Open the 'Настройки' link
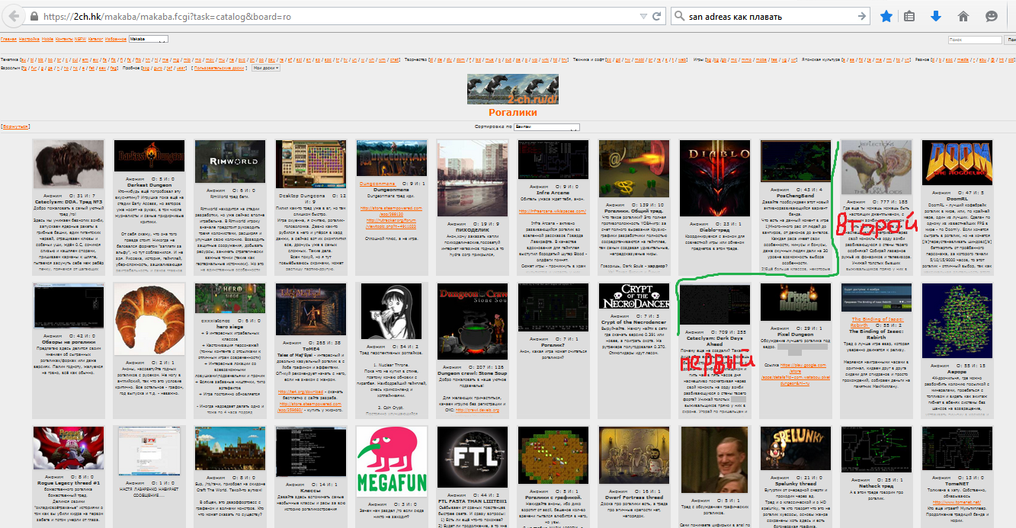 [x=29, y=39]
